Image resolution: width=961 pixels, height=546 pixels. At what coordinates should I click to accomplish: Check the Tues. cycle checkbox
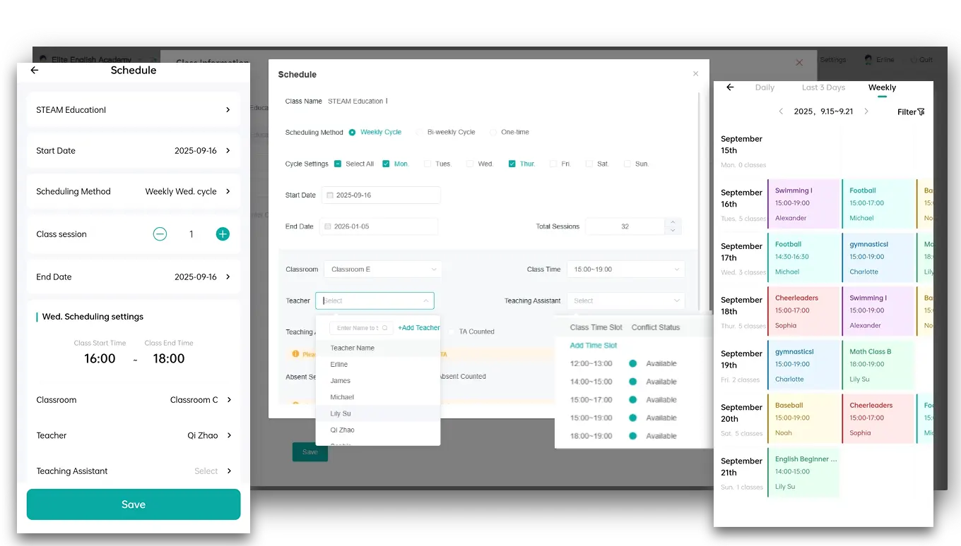click(x=426, y=163)
